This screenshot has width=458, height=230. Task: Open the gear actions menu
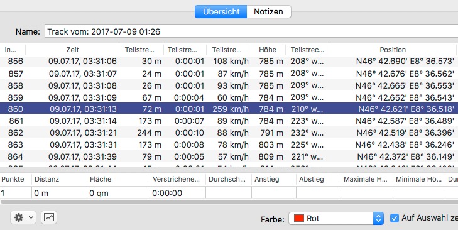coord(23,217)
